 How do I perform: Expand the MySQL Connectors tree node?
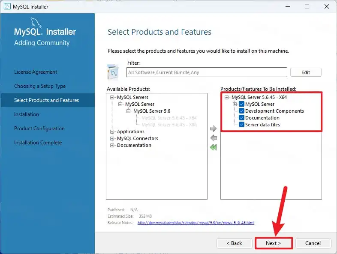pos(112,138)
